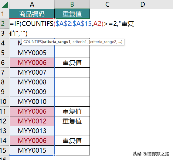This screenshot has height=160, width=173.
Task: Select empty cell B9 beside MYY0009
Action: tap(72, 92)
